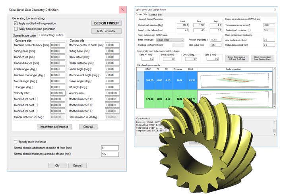Enable Apply helical motion generation
Image resolution: width=281 pixels, height=195 pixels.
click(16, 29)
